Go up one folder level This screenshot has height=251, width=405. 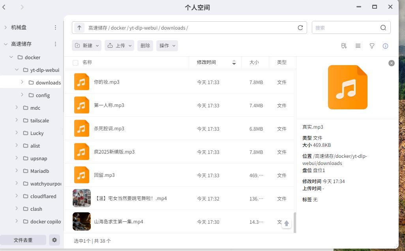click(x=79, y=28)
